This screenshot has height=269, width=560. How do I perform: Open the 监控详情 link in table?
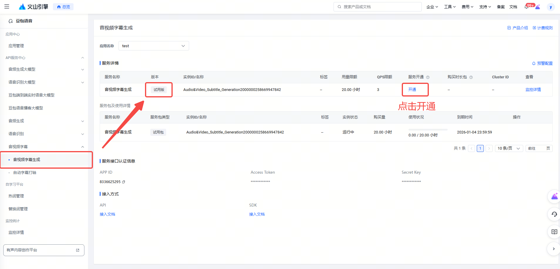point(533,89)
